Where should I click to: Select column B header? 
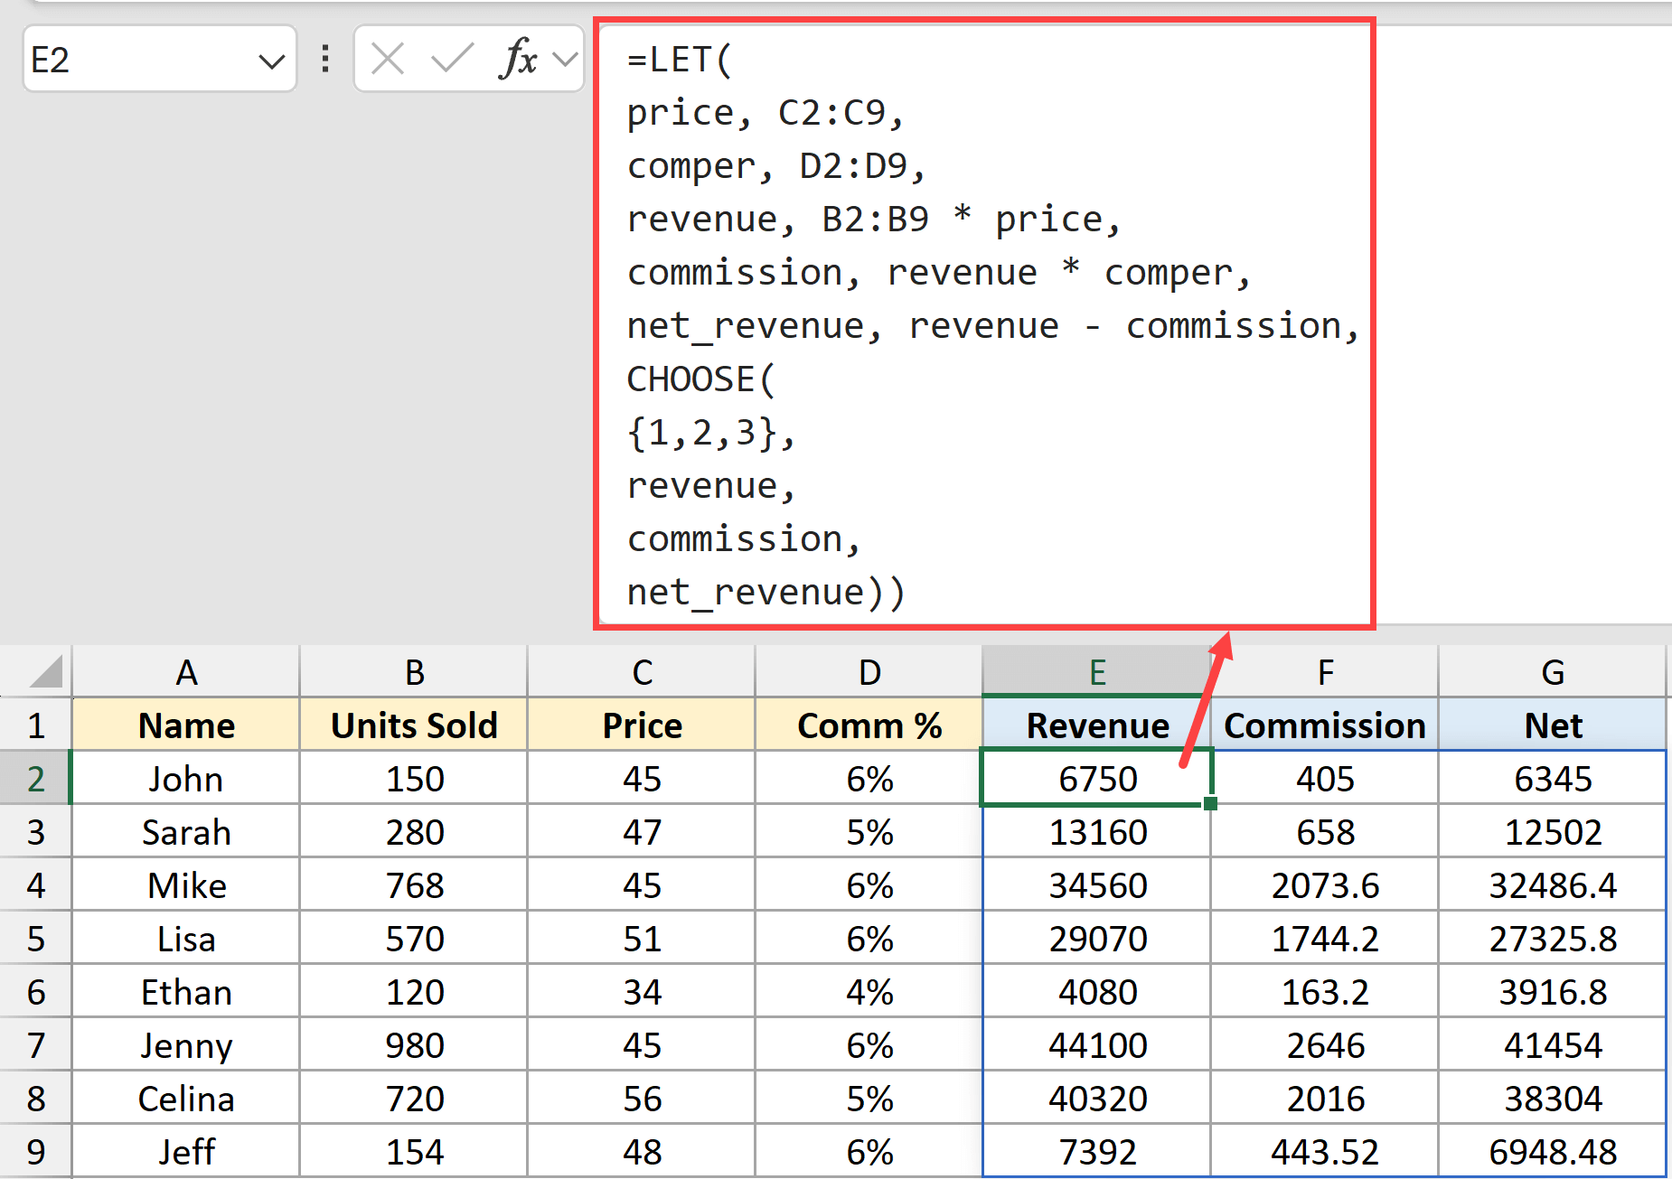[414, 671]
